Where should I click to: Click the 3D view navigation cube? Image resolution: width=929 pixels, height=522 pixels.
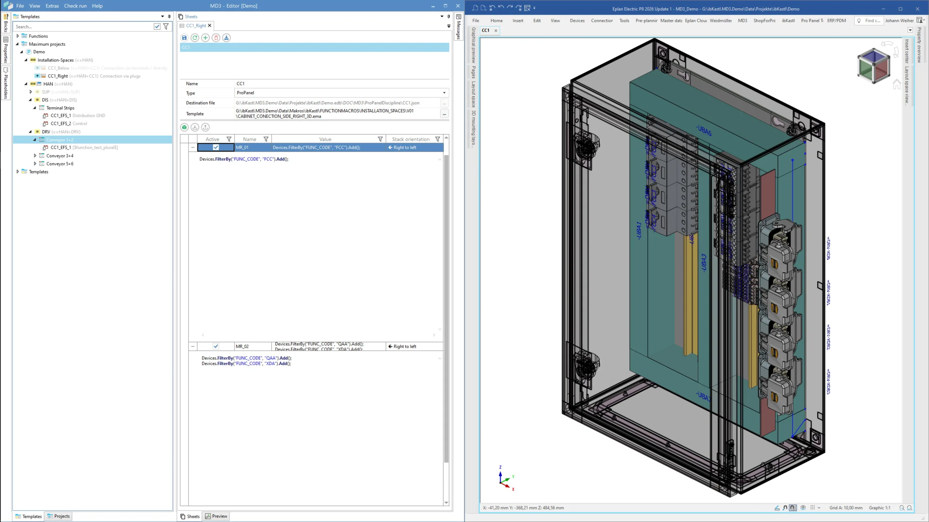tap(873, 65)
